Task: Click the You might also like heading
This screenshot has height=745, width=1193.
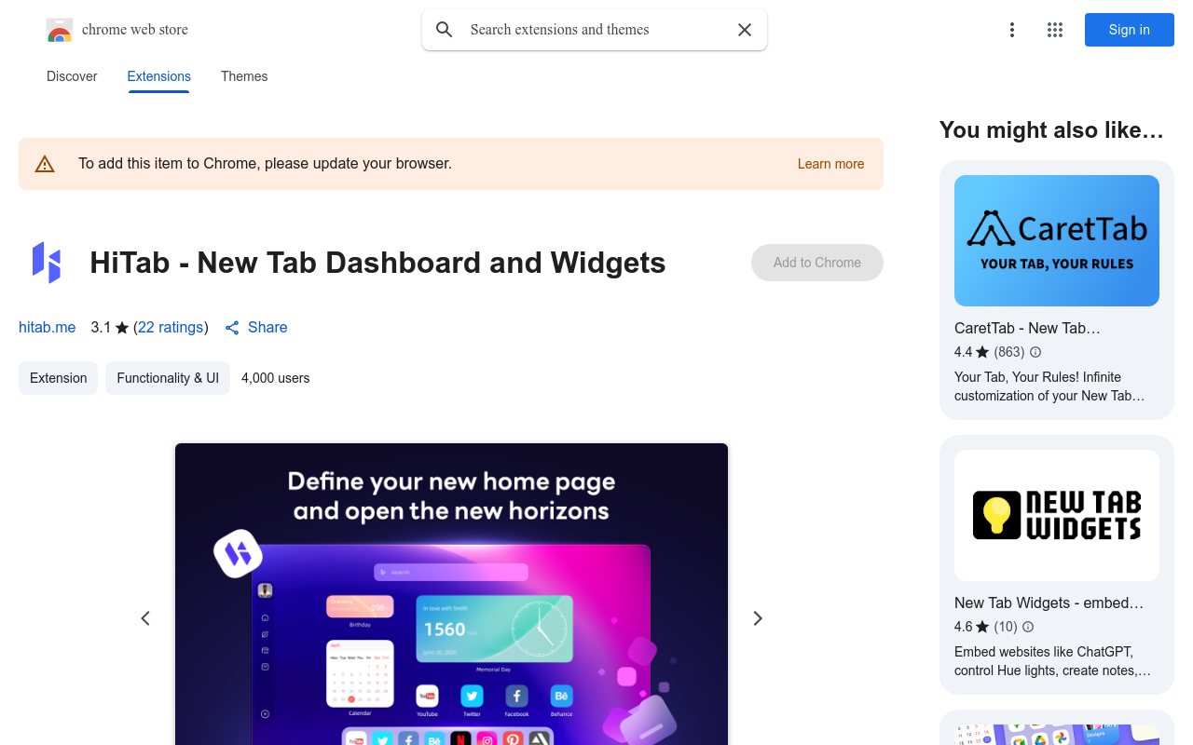Action: pos(1051,130)
